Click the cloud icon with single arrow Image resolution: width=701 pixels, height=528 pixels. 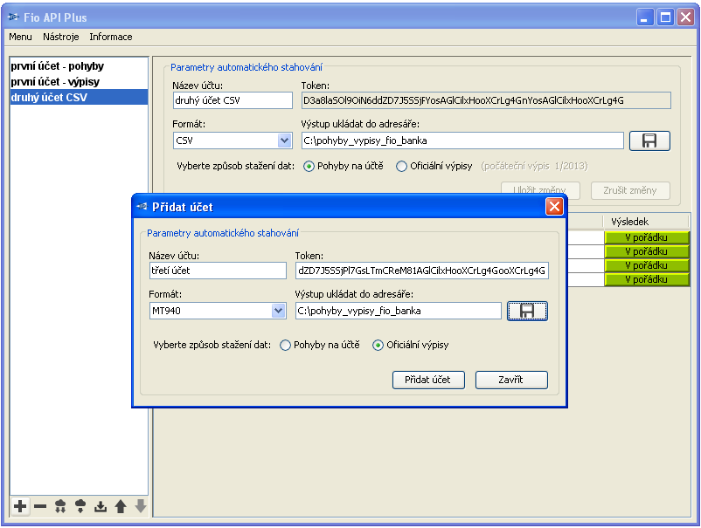tap(80, 506)
